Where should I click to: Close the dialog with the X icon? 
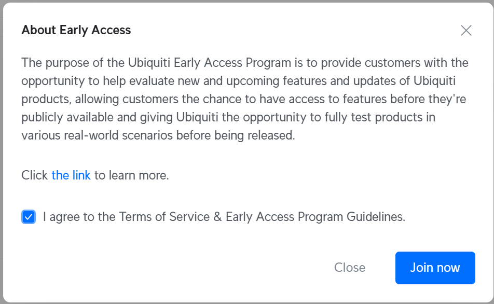tap(466, 31)
